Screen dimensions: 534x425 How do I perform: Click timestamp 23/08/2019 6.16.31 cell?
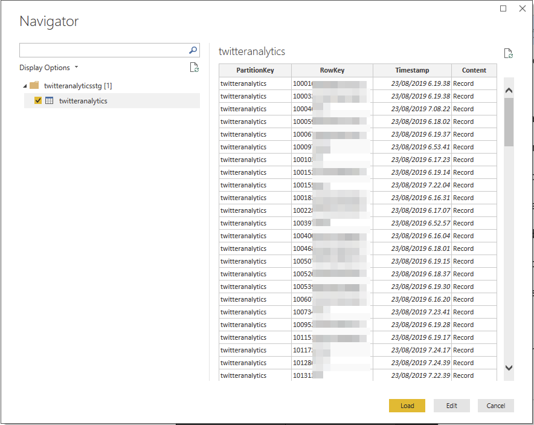(x=412, y=198)
